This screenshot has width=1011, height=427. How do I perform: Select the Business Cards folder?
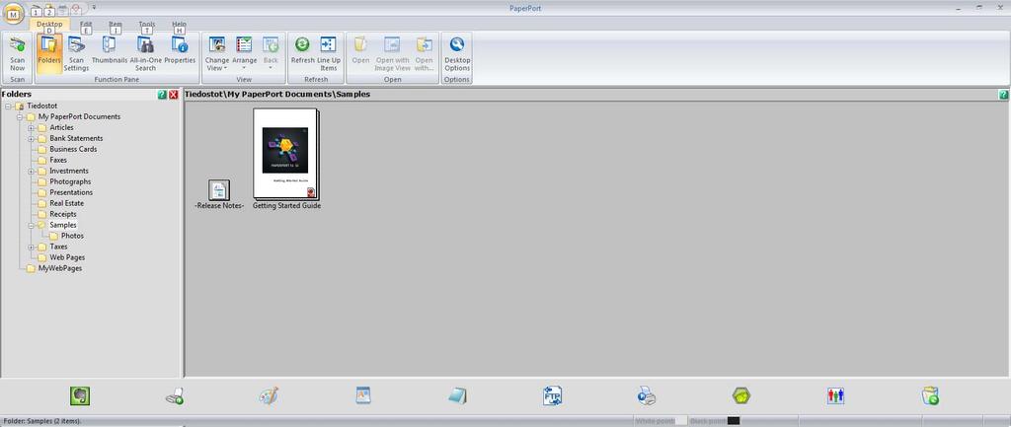coord(73,149)
